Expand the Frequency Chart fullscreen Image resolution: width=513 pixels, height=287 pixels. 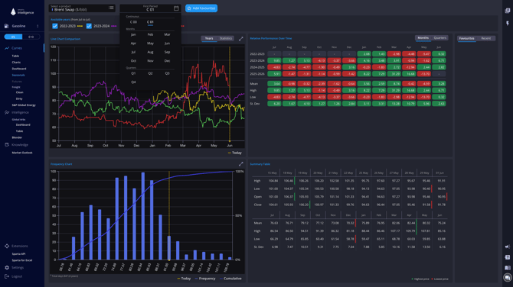click(x=240, y=164)
